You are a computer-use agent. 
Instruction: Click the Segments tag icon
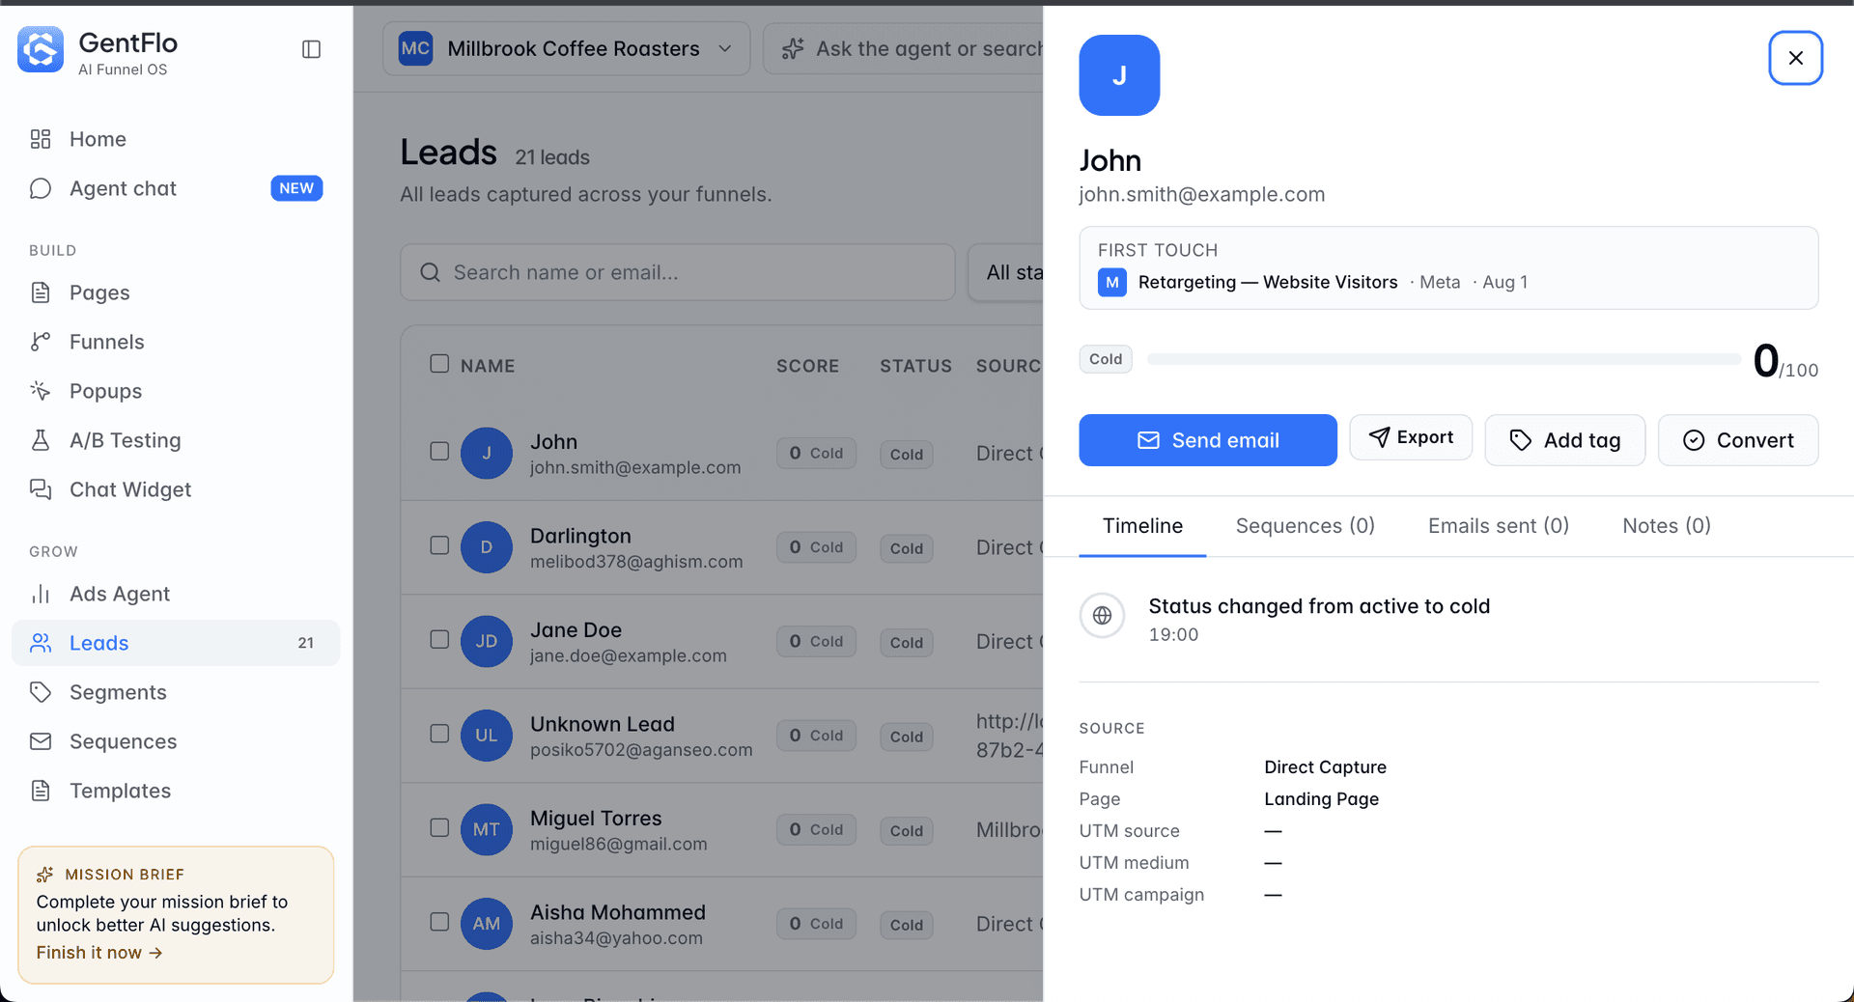[41, 692]
